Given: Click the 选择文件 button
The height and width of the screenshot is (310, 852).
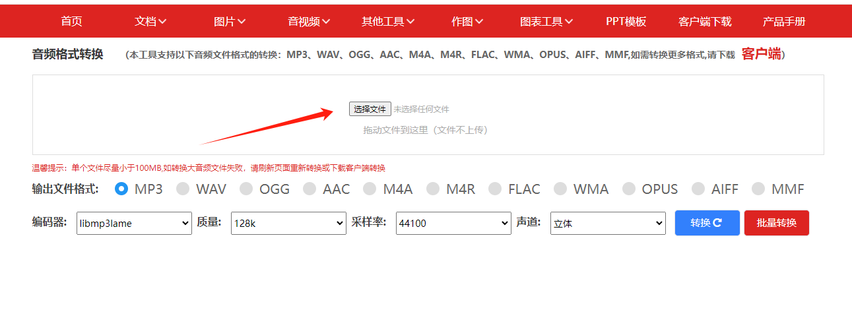Looking at the screenshot, I should click(370, 109).
